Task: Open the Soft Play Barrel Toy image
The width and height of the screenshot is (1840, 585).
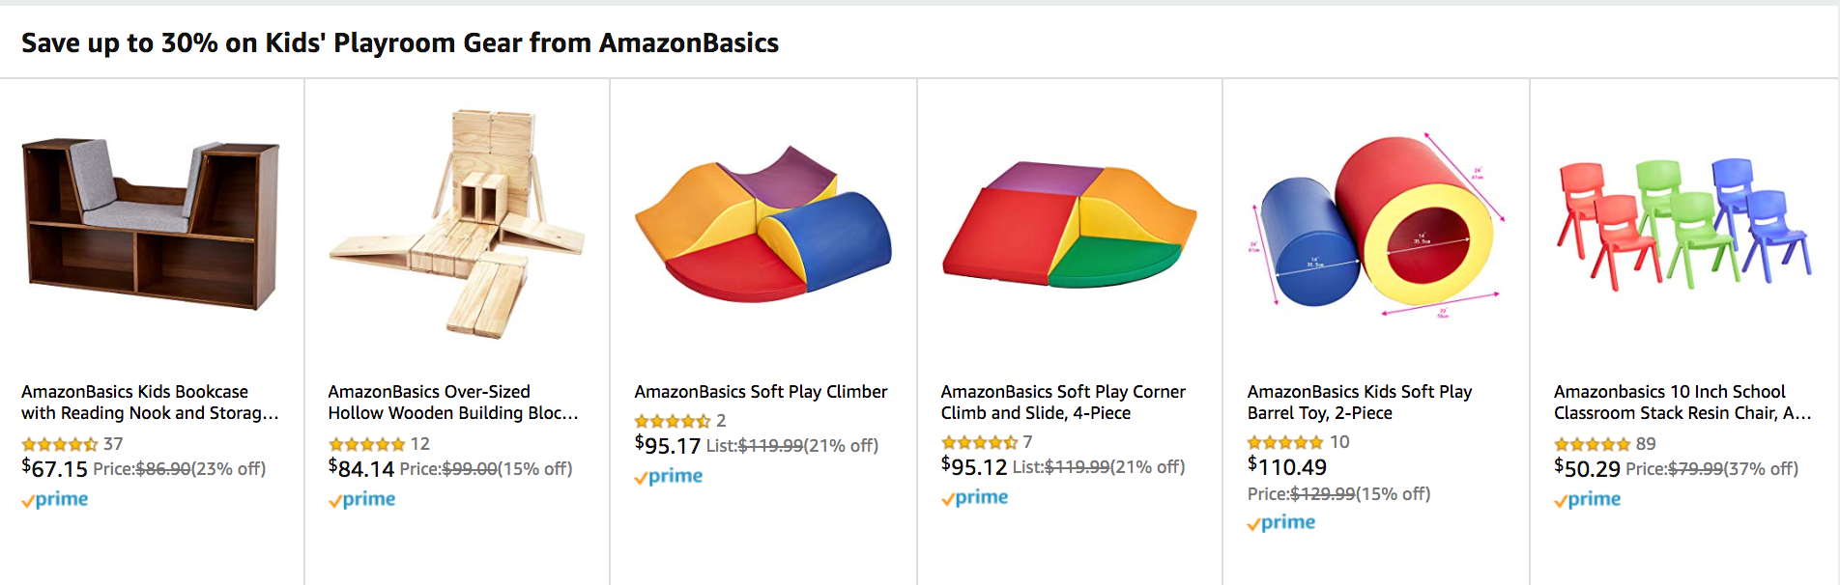Action: (x=1375, y=226)
